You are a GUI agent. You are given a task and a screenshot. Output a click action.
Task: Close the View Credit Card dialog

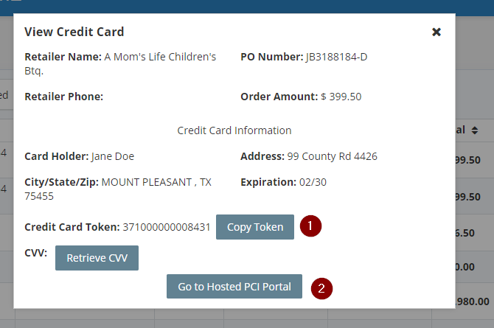click(436, 32)
